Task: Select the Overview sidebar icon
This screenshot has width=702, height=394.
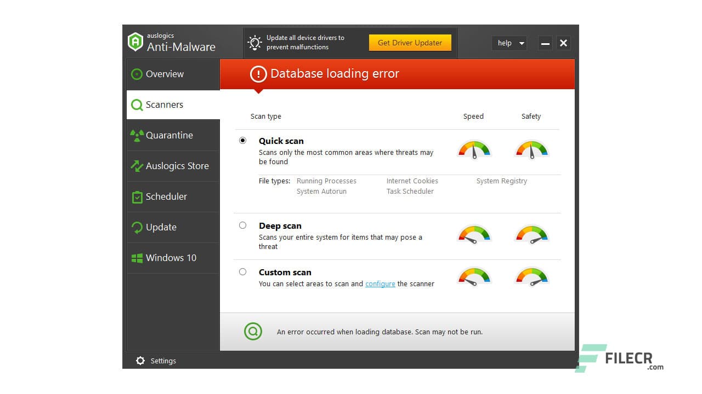Action: click(137, 74)
